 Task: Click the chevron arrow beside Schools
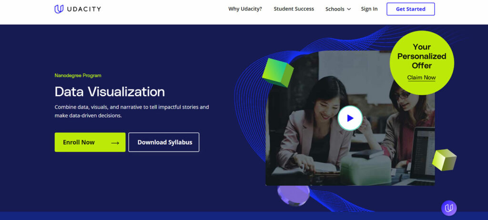pos(349,9)
